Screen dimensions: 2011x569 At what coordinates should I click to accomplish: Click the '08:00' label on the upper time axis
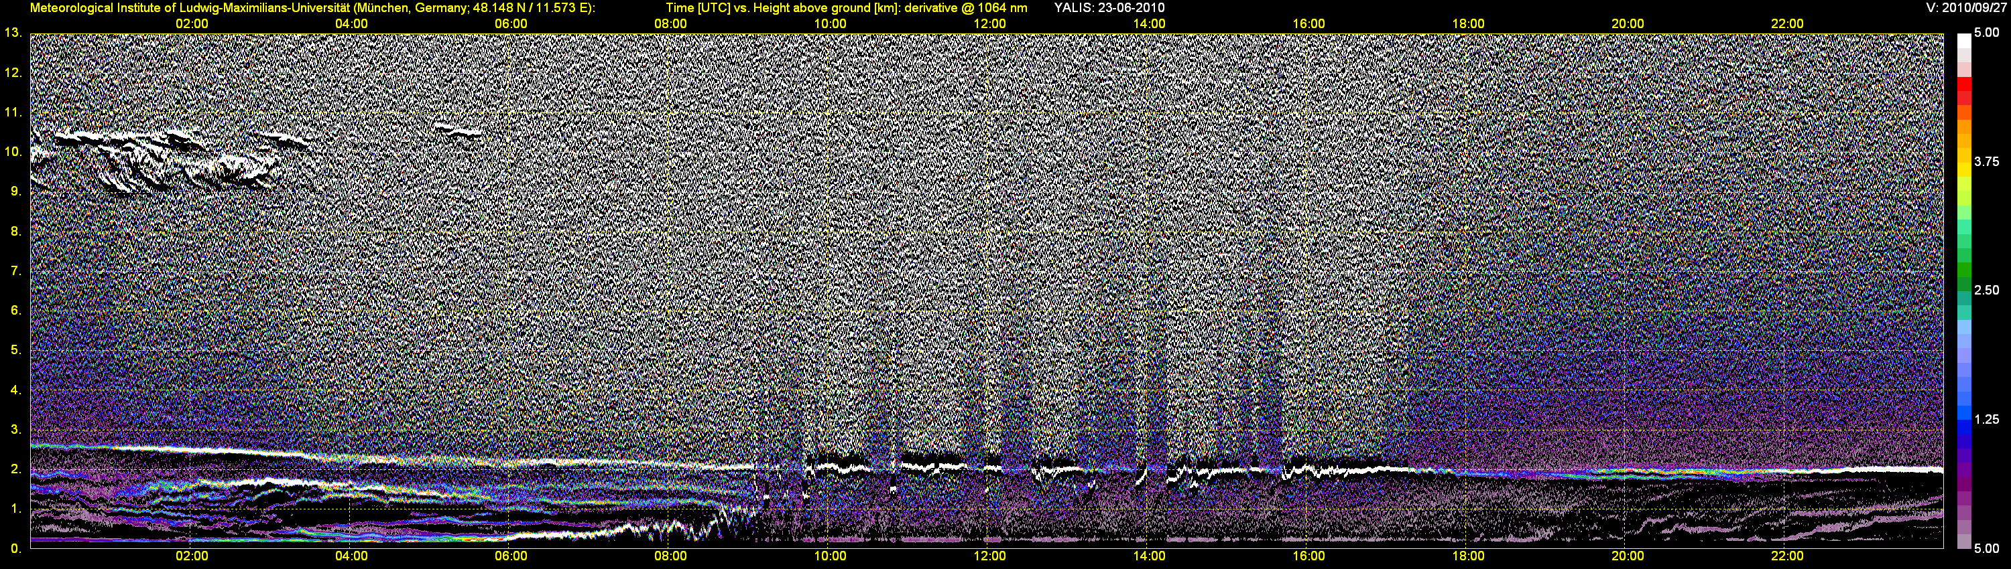tap(670, 23)
